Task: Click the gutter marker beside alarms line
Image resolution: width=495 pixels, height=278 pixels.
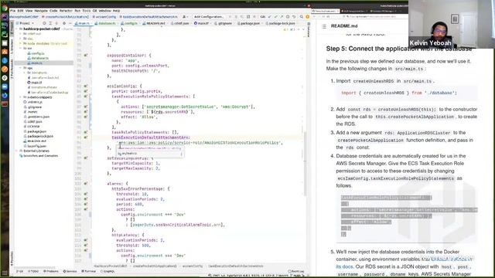Action: [86, 184]
